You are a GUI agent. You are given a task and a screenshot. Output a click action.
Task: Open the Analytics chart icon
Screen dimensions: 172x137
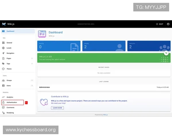3,97
